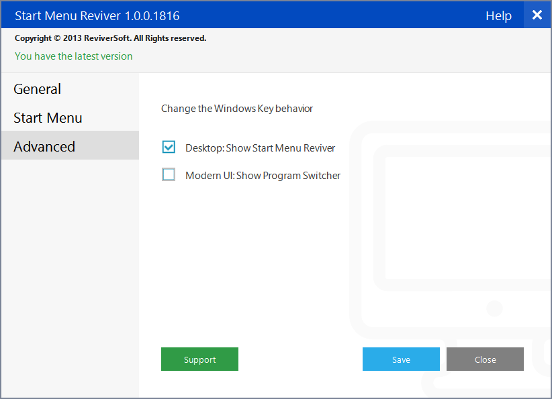The image size is (552, 399).
Task: Click "You have the latest version" text
Action: click(x=74, y=56)
